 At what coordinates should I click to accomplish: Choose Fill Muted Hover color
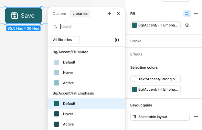coord(68,73)
